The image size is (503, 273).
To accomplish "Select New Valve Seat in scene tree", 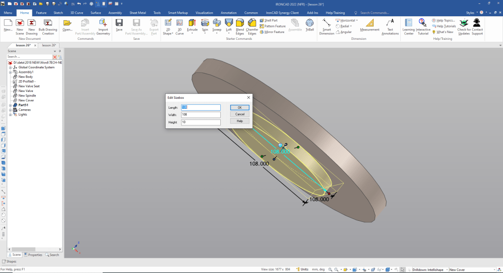I will [29, 86].
